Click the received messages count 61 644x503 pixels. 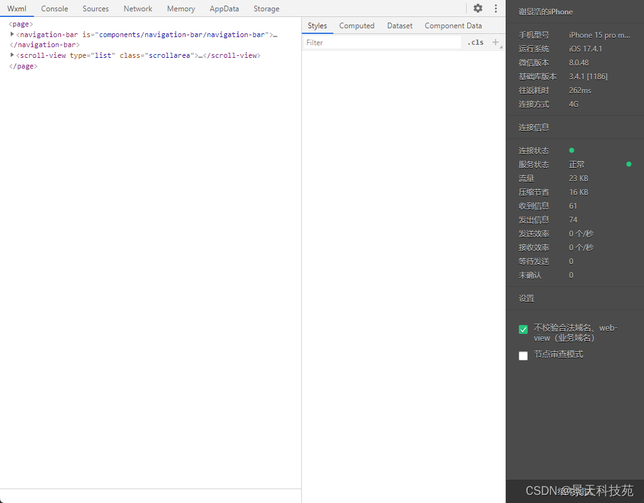click(573, 206)
